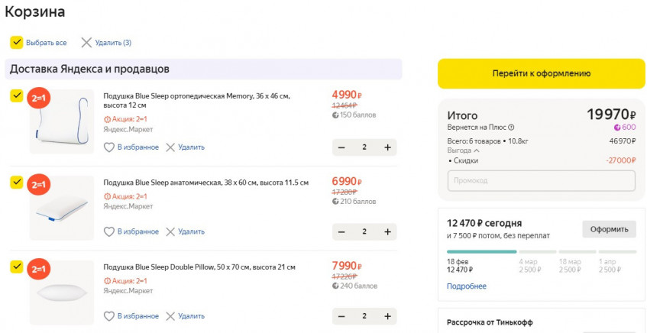Increase quantity of Blue Sleep Memory pillow

click(x=388, y=147)
